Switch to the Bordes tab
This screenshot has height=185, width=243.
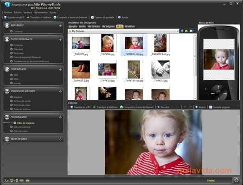[82, 26]
